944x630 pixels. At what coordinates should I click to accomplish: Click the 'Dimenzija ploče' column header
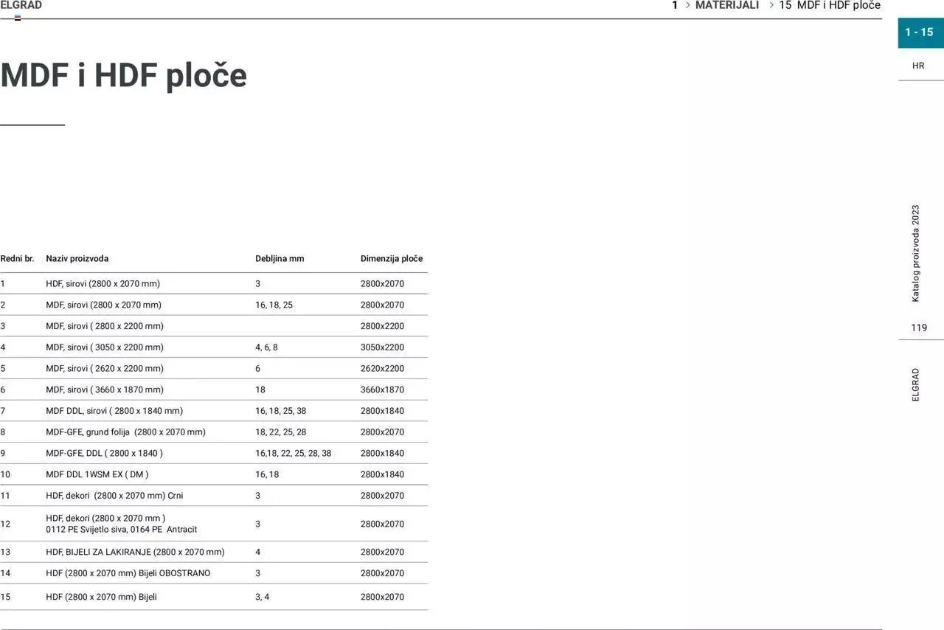(391, 259)
